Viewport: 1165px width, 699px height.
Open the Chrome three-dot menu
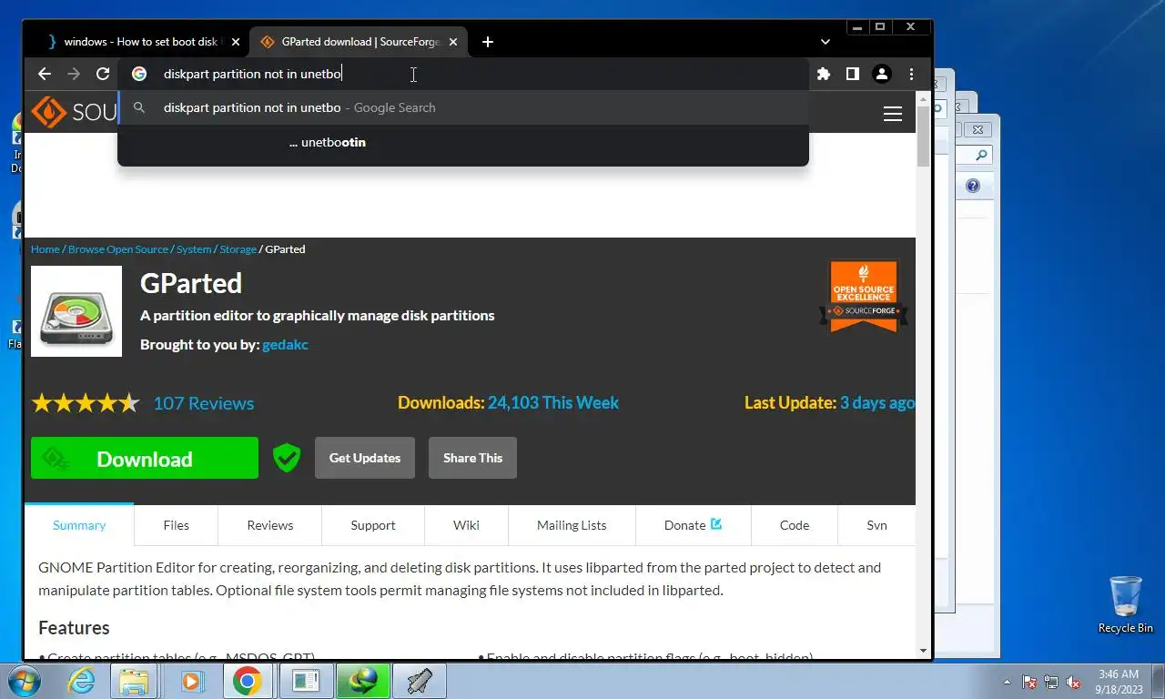click(x=911, y=75)
